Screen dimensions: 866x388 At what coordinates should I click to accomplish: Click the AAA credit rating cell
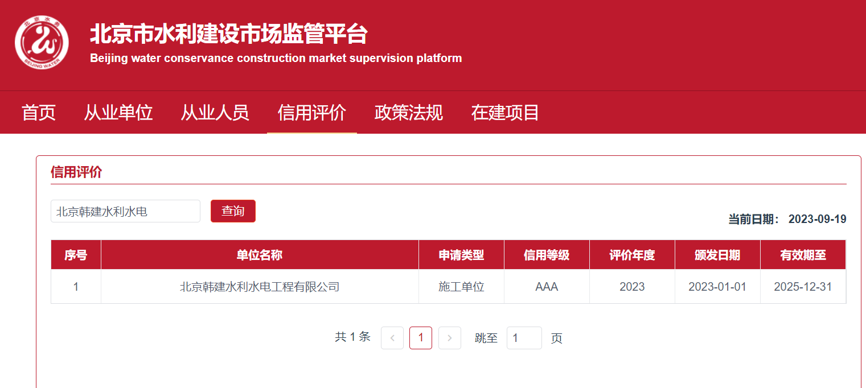coord(547,287)
